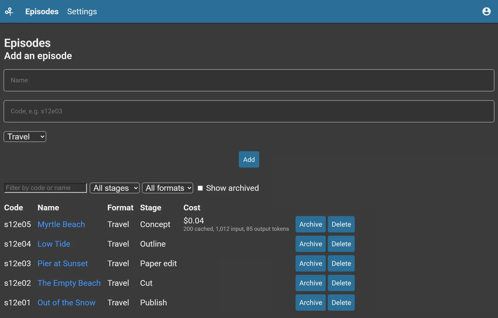Delete the Low Tide episode

tap(341, 244)
